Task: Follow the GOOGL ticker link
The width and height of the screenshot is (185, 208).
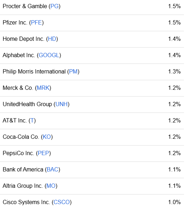Action: [49, 55]
